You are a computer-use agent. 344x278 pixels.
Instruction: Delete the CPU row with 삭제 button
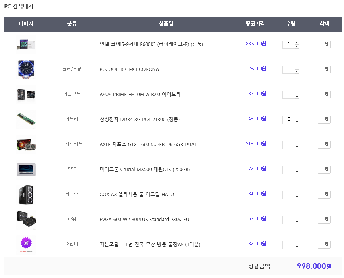pyautogui.click(x=324, y=44)
